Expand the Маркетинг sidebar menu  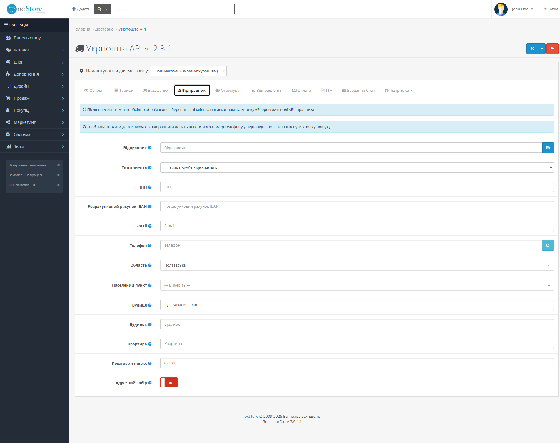point(34,122)
